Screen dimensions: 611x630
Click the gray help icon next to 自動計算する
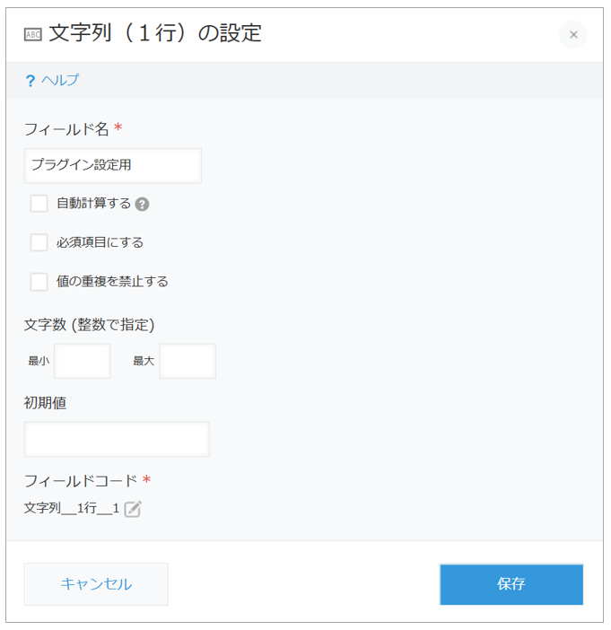(x=142, y=204)
